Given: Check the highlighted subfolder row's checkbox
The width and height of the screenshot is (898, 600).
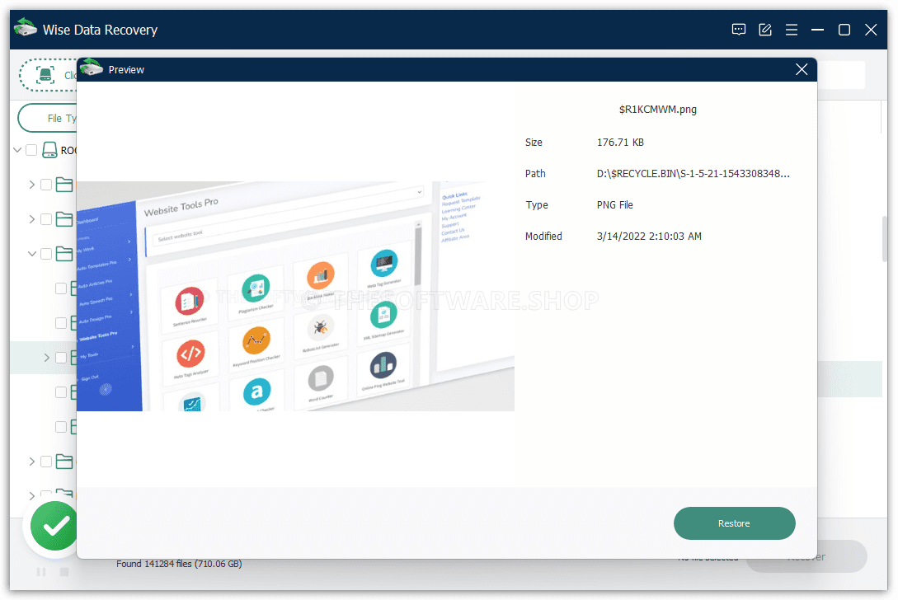Looking at the screenshot, I should 61,358.
